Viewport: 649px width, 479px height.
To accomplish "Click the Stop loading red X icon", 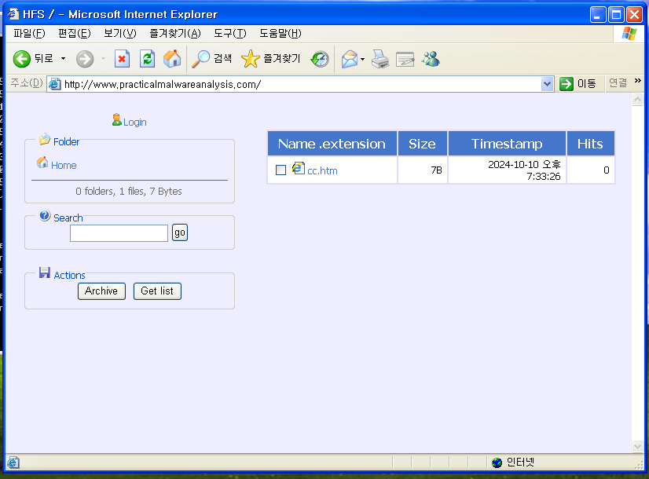I will pos(122,59).
